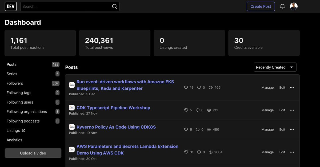
Task: Open the user avatar menu
Action: [x=294, y=6]
